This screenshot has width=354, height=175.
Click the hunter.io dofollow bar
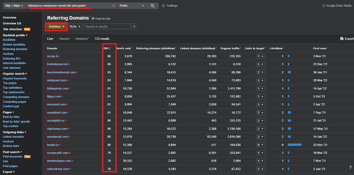tap(294, 145)
